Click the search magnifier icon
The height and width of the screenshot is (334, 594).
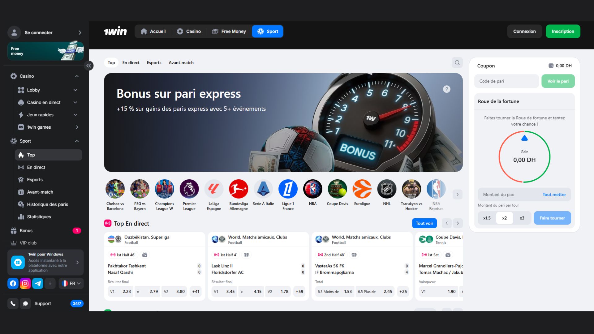(x=457, y=63)
